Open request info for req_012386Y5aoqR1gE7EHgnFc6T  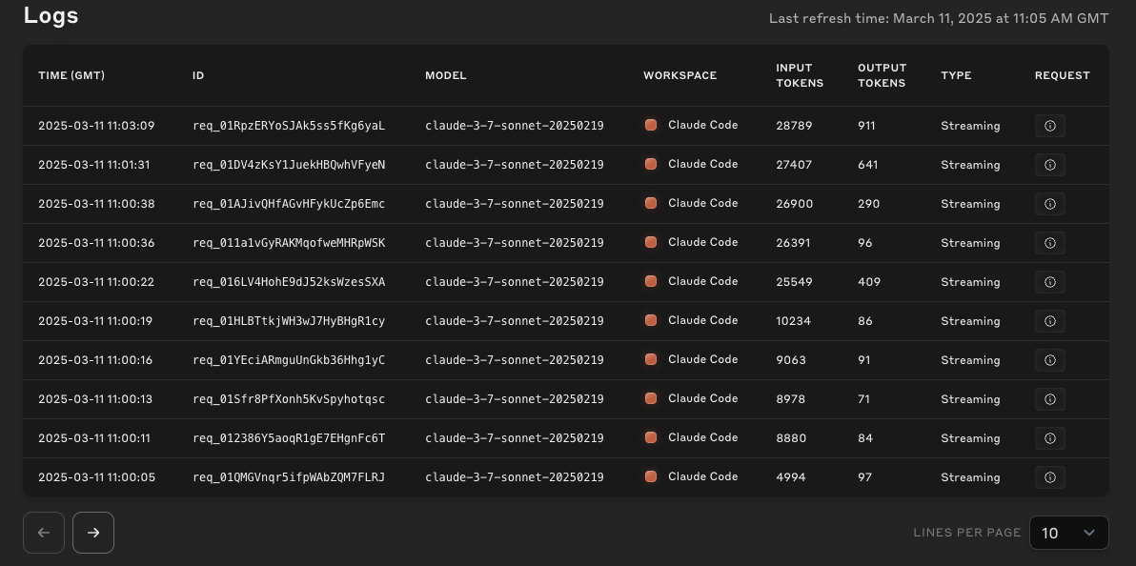tap(1050, 438)
